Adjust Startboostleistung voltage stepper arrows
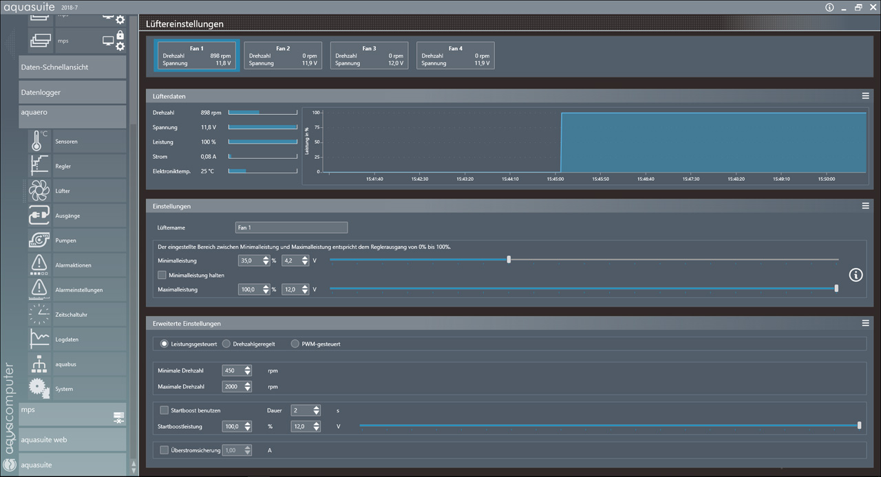Image resolution: width=881 pixels, height=477 pixels. (317, 426)
